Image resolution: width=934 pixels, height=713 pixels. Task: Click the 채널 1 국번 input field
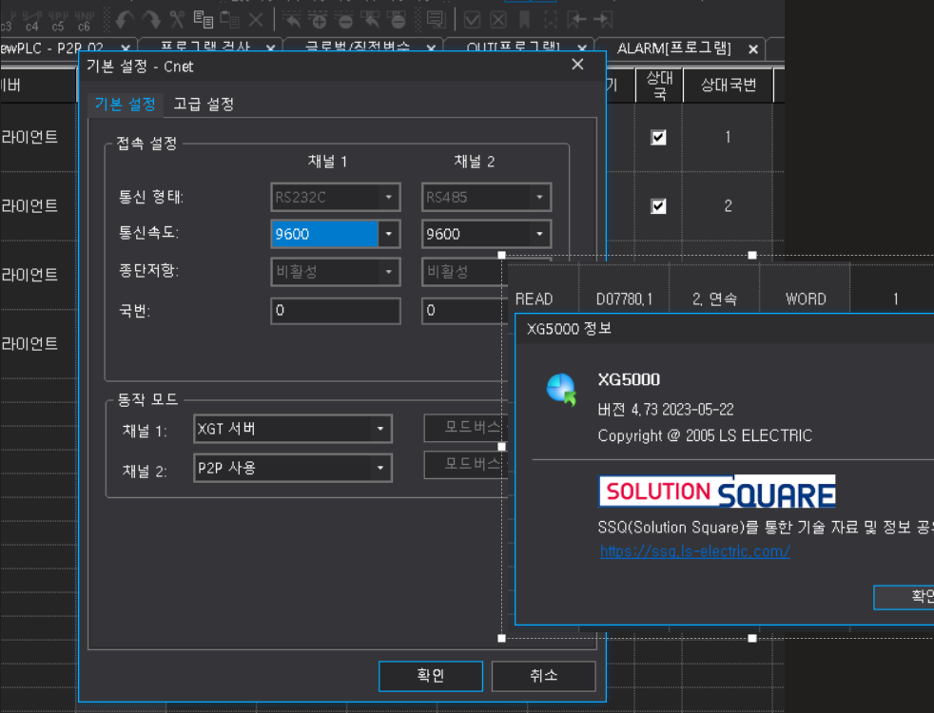[x=333, y=310]
